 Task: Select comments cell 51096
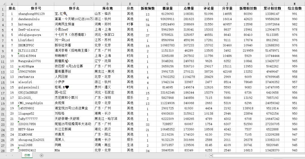click(x=208, y=14)
